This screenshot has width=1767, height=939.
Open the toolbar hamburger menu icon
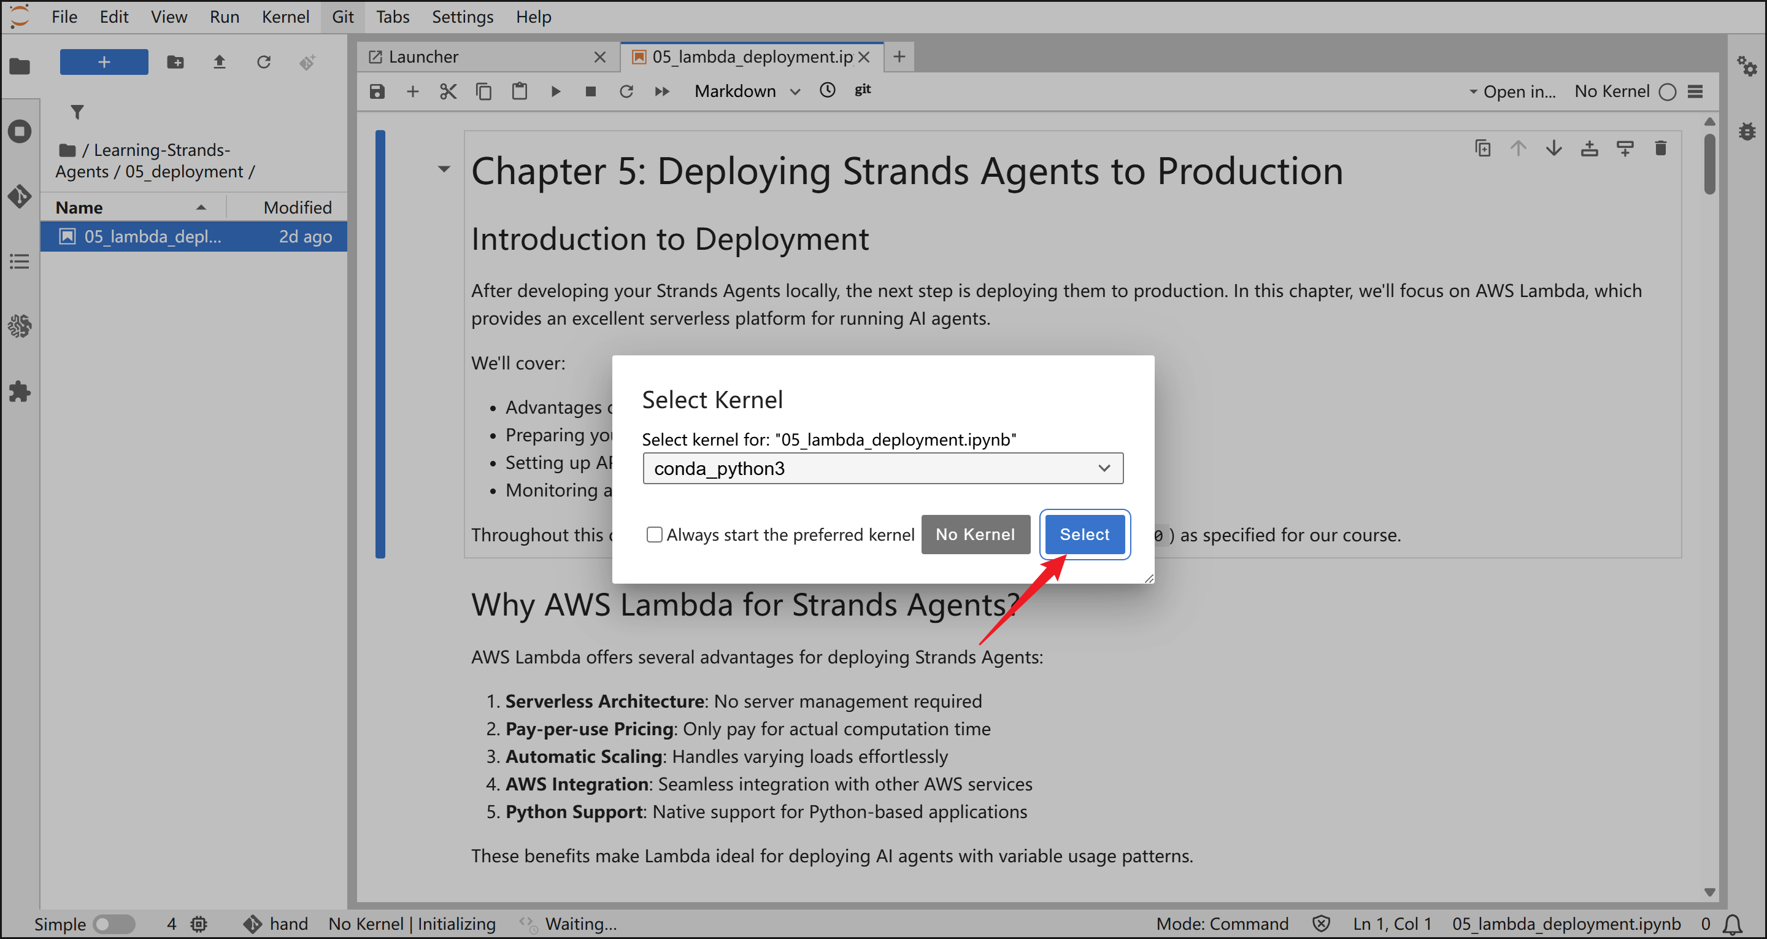(x=1695, y=91)
